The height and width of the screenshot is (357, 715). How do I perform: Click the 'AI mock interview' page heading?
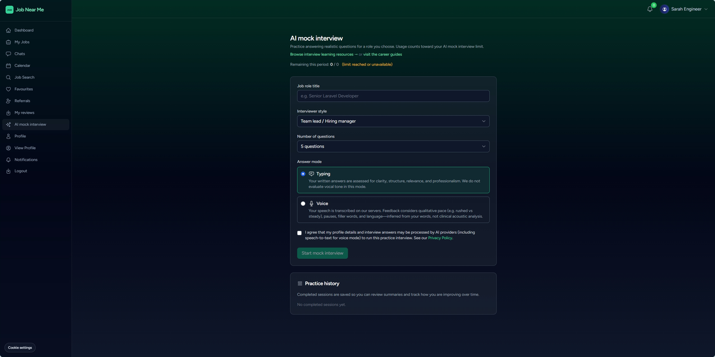(316, 38)
